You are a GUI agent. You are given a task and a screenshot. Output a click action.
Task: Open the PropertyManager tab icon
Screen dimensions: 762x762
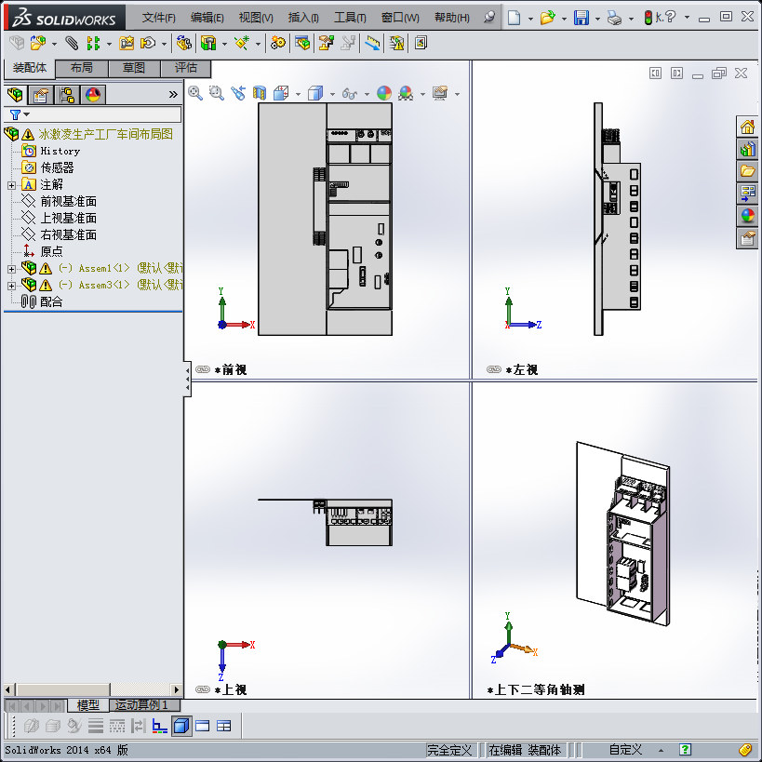point(41,95)
